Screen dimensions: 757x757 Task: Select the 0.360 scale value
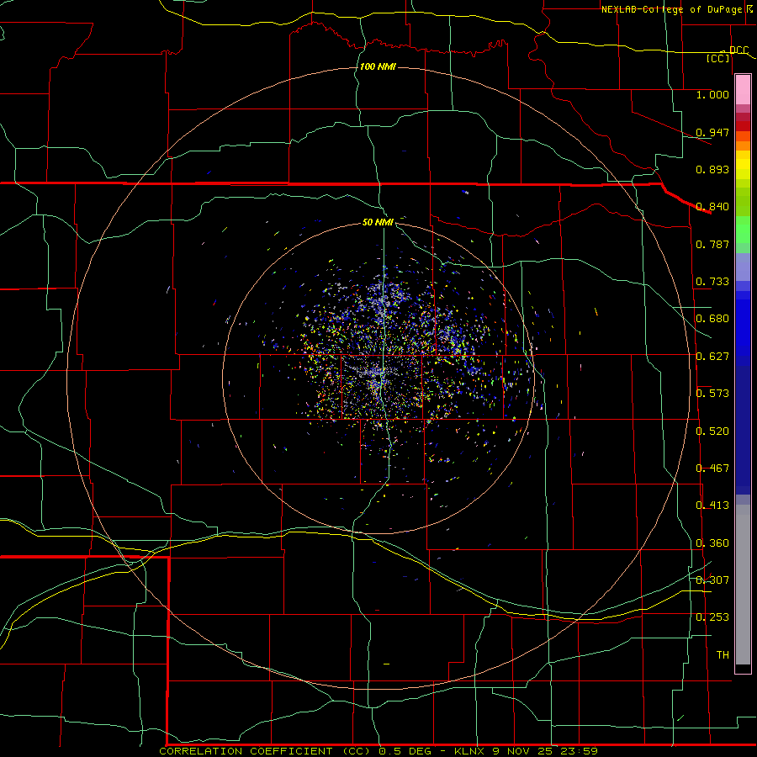point(712,543)
